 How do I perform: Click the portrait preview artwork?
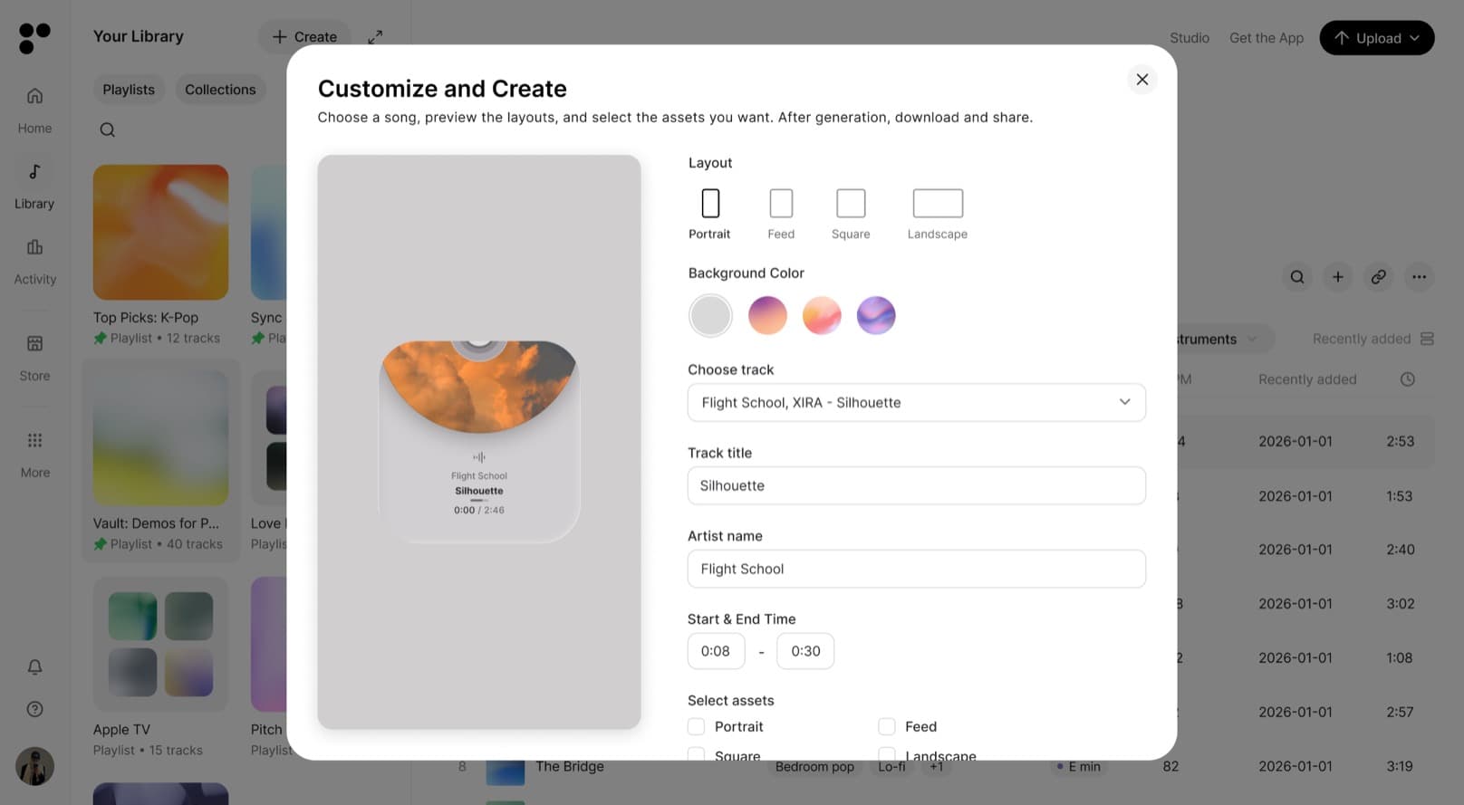click(x=479, y=441)
